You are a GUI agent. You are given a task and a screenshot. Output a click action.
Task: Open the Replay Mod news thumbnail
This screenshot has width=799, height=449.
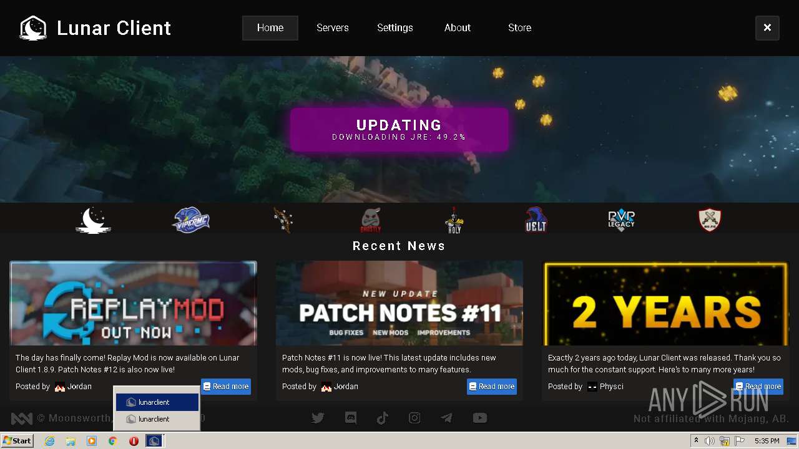tap(133, 303)
